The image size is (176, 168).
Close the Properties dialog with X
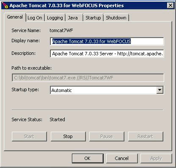(170, 5)
